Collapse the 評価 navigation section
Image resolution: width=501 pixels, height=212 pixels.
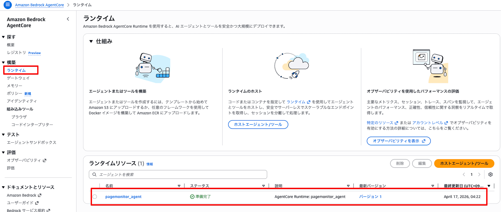3,152
